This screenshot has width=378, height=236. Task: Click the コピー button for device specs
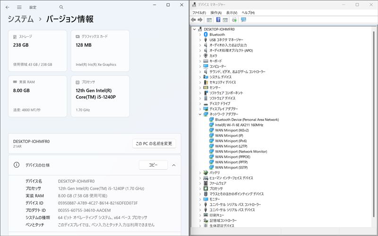(153, 165)
